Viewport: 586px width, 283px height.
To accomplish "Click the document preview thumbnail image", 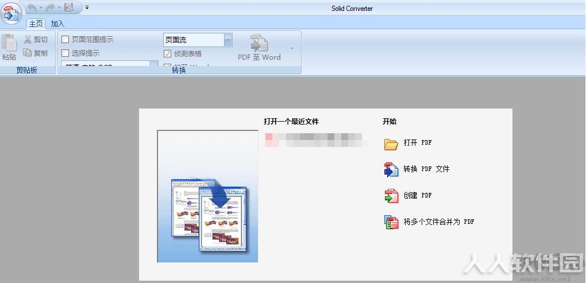I will point(208,196).
